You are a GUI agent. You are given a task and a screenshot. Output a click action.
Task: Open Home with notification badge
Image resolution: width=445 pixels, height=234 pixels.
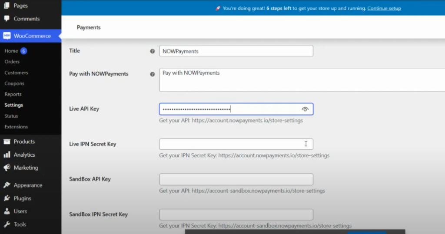(x=11, y=51)
